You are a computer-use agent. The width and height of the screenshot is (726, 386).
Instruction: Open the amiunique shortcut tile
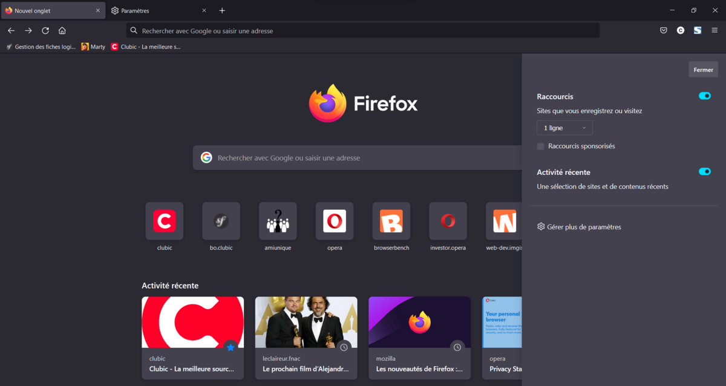[278, 221]
